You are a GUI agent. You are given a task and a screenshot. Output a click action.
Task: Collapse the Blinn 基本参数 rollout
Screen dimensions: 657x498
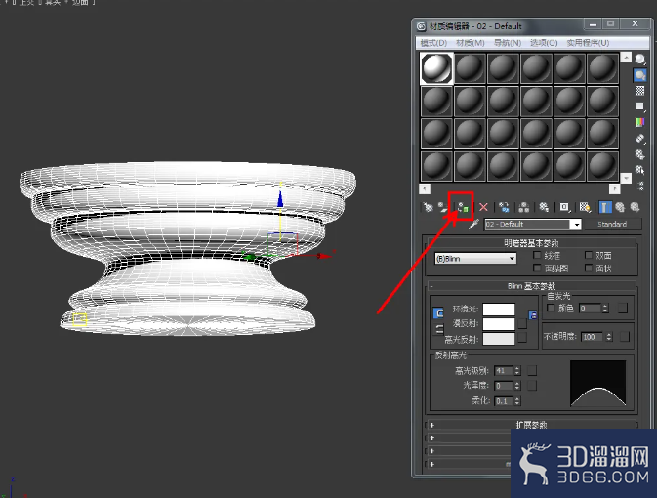click(x=531, y=286)
